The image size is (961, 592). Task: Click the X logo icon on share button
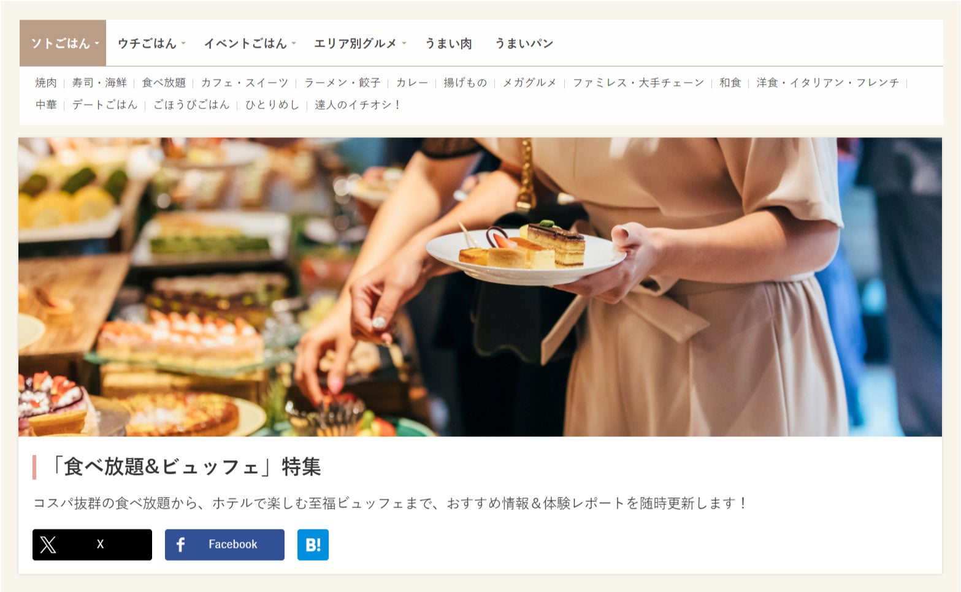(48, 544)
